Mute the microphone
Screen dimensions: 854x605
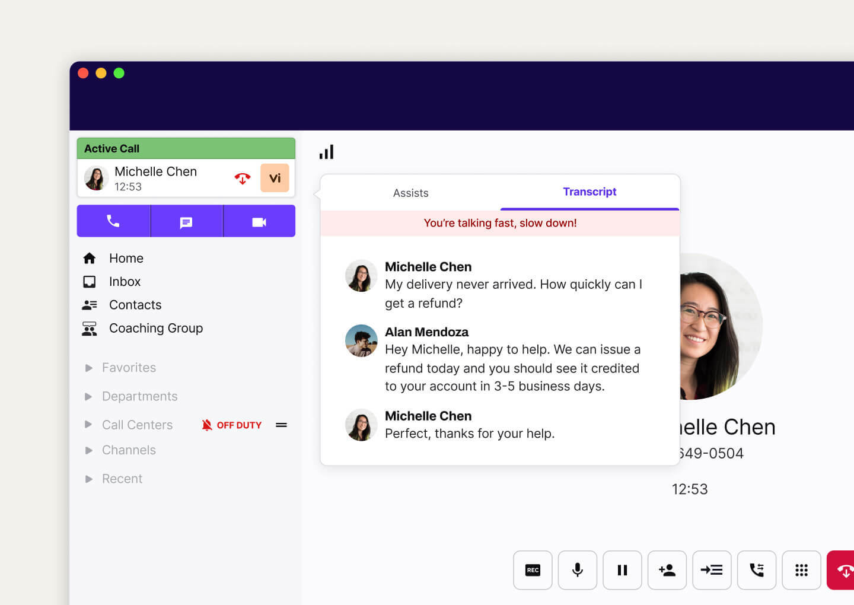(577, 570)
